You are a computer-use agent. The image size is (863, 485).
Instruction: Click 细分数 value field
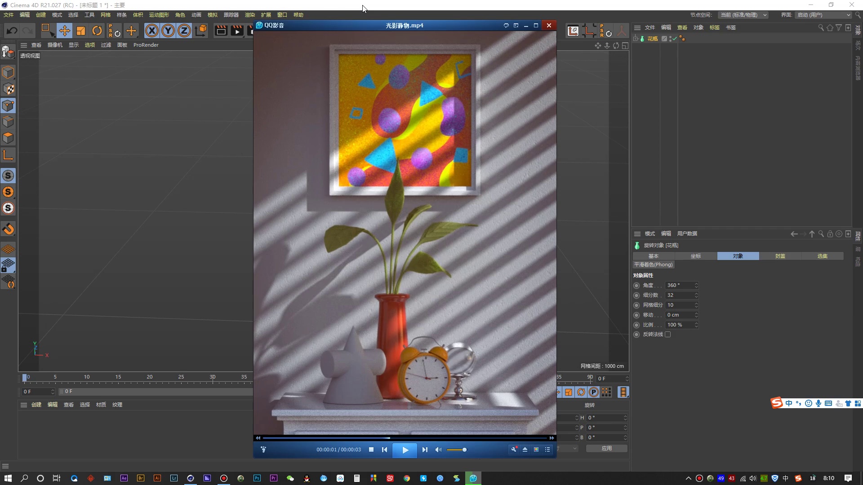point(679,295)
